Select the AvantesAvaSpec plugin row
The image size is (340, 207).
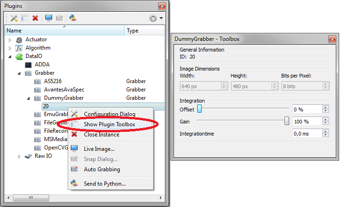click(x=84, y=90)
